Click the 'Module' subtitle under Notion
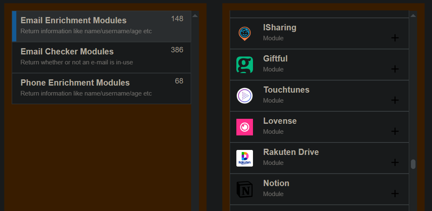Screen dimensions: 432x211 tap(273, 194)
